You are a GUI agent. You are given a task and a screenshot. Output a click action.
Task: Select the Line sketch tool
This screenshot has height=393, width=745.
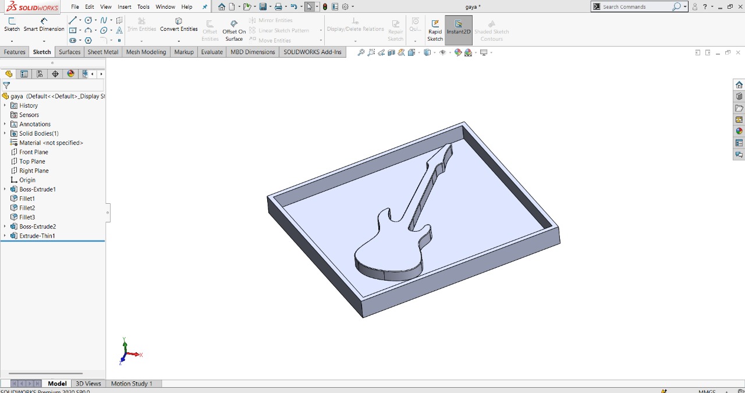pos(73,20)
